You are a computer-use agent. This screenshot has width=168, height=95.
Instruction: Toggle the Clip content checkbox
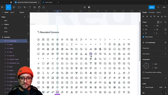[144, 37]
